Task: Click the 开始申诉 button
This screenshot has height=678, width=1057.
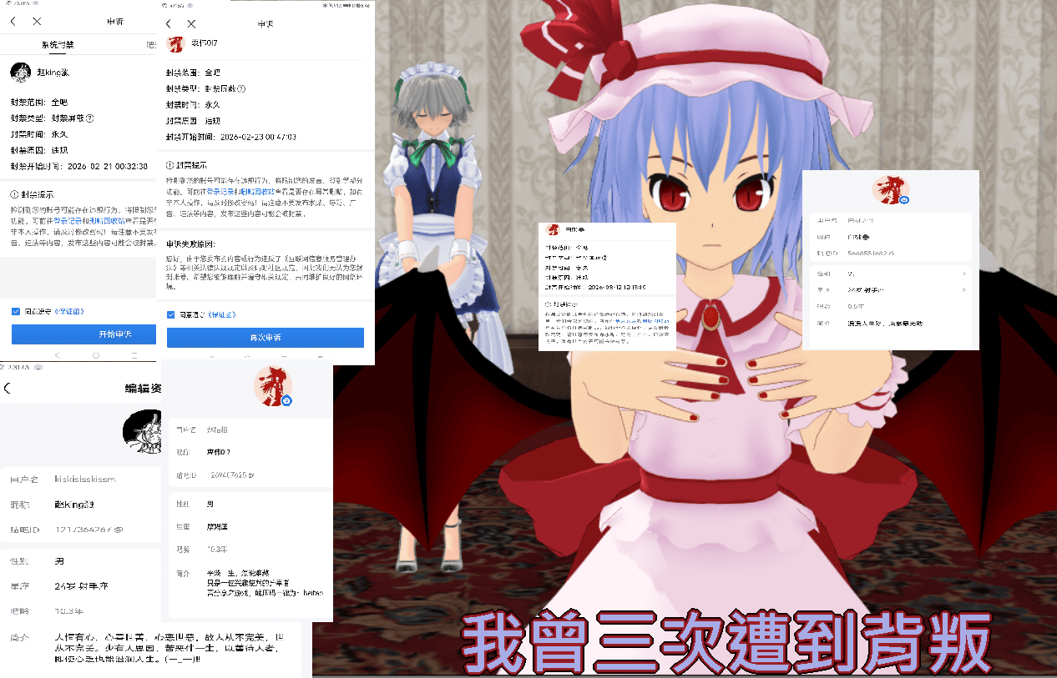Action: tap(84, 334)
